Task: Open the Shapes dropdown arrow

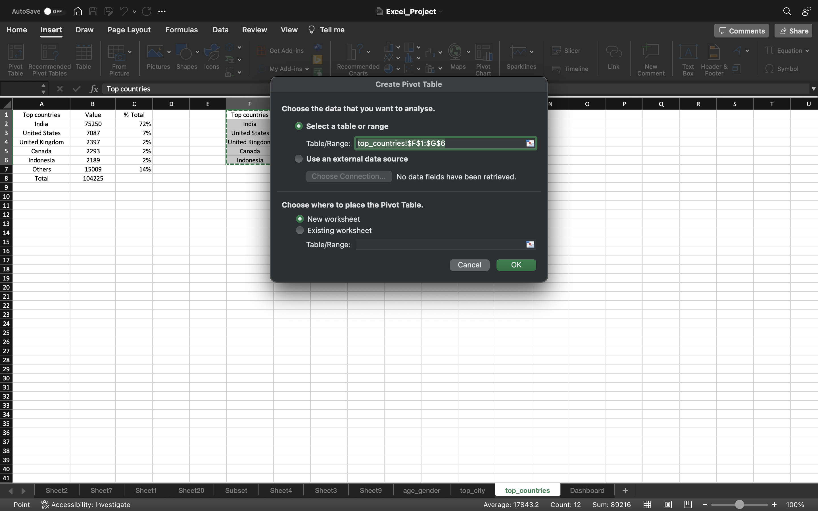Action: (197, 52)
